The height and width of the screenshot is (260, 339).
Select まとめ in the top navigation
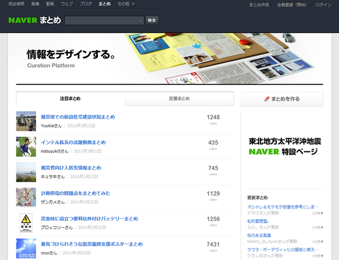click(x=105, y=4)
